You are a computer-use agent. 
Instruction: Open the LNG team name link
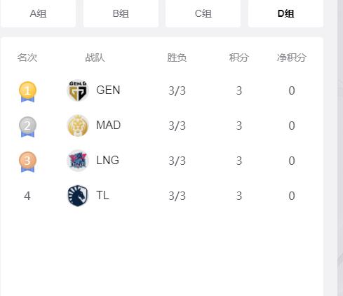pos(107,161)
